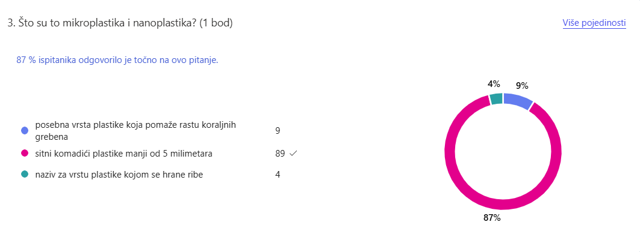Select the label naziv za vrstu plastike
The height and width of the screenshot is (252, 640).
pos(114,175)
